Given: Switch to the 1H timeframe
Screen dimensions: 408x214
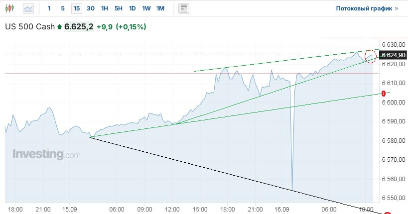Looking at the screenshot, I should [105, 8].
